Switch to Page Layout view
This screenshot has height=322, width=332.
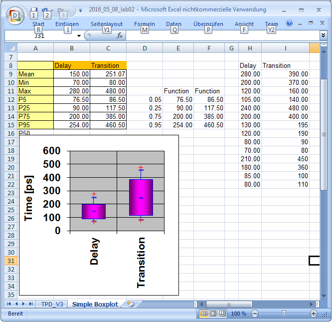[213, 314]
